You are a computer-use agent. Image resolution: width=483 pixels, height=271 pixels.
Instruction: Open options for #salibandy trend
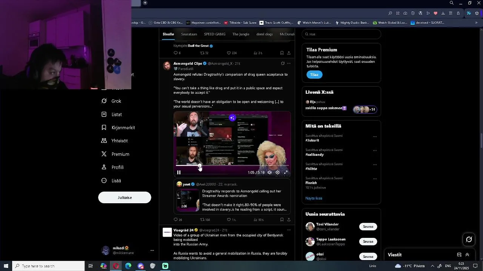click(x=375, y=151)
